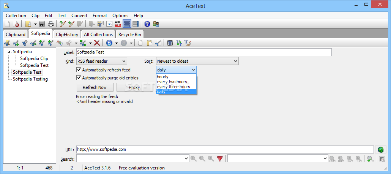Click the page with scissors icon
The width and height of the screenshot is (391, 174).
pos(158,43)
